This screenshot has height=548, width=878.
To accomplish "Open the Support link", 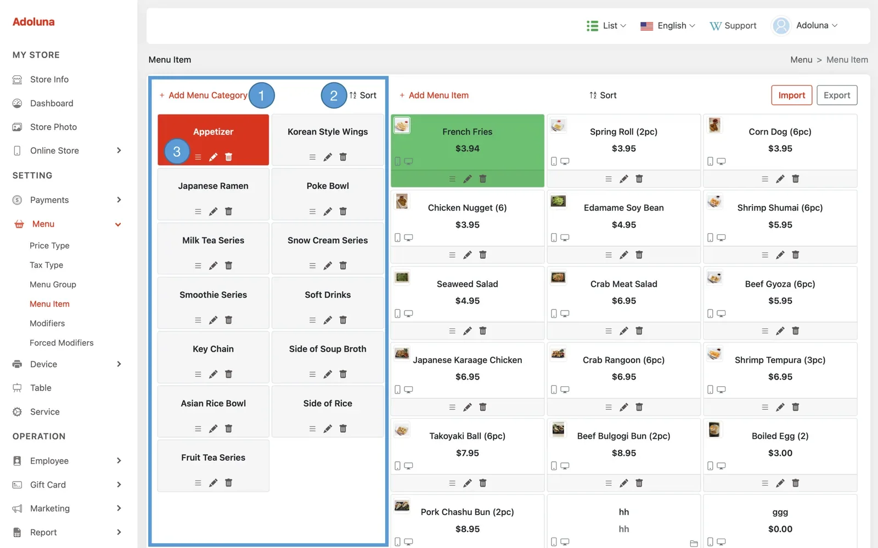I will pos(733,26).
